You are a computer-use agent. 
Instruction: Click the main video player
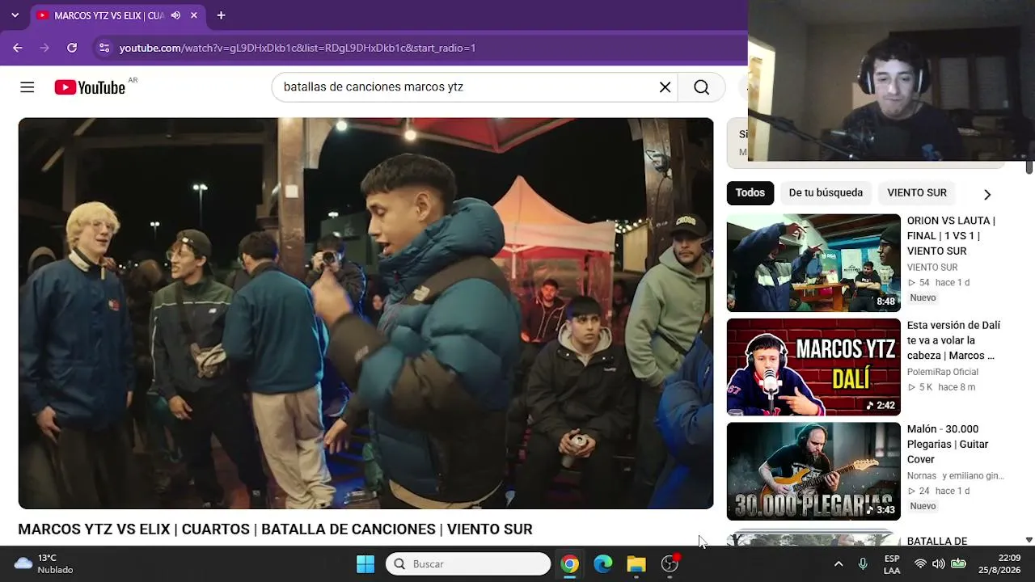tap(365, 314)
